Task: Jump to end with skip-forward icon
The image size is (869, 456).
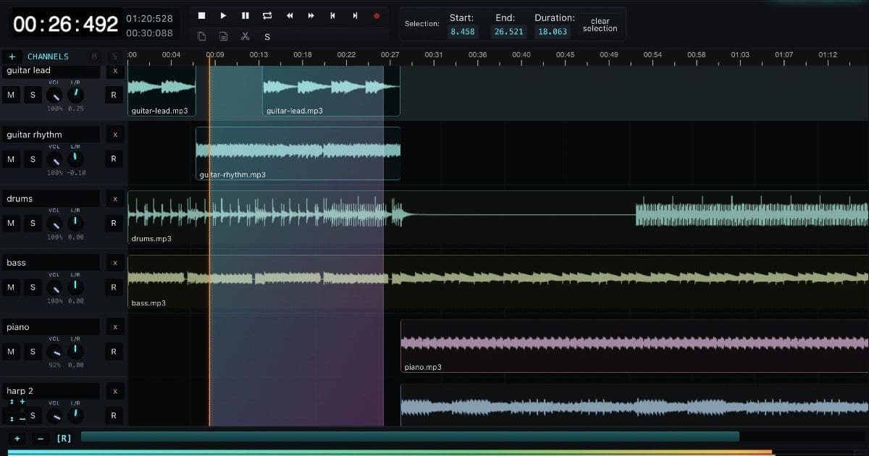Action: (355, 15)
